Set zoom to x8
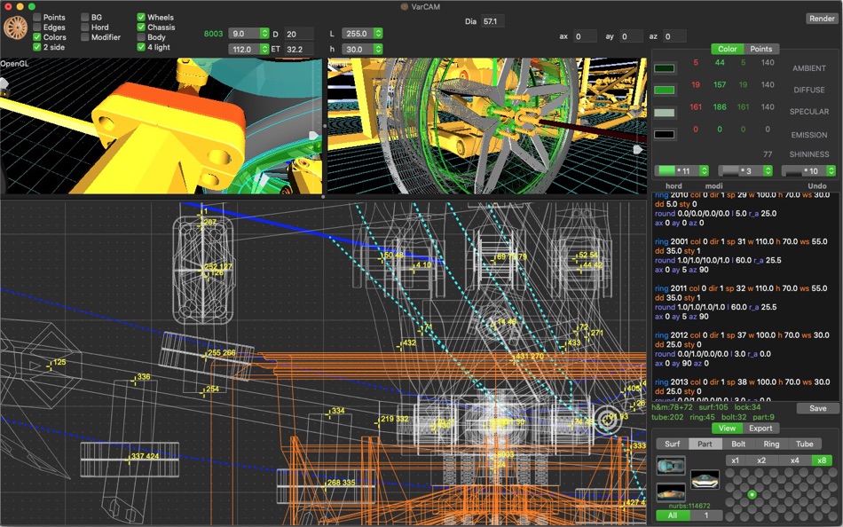The height and width of the screenshot is (527, 843). [822, 460]
